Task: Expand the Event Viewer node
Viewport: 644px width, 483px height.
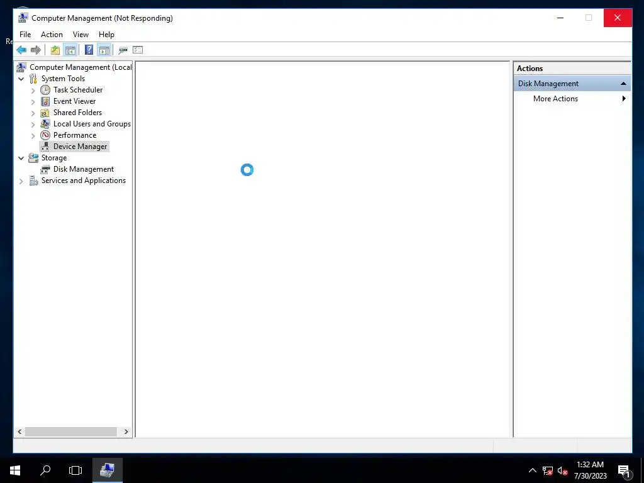Action: click(x=33, y=101)
